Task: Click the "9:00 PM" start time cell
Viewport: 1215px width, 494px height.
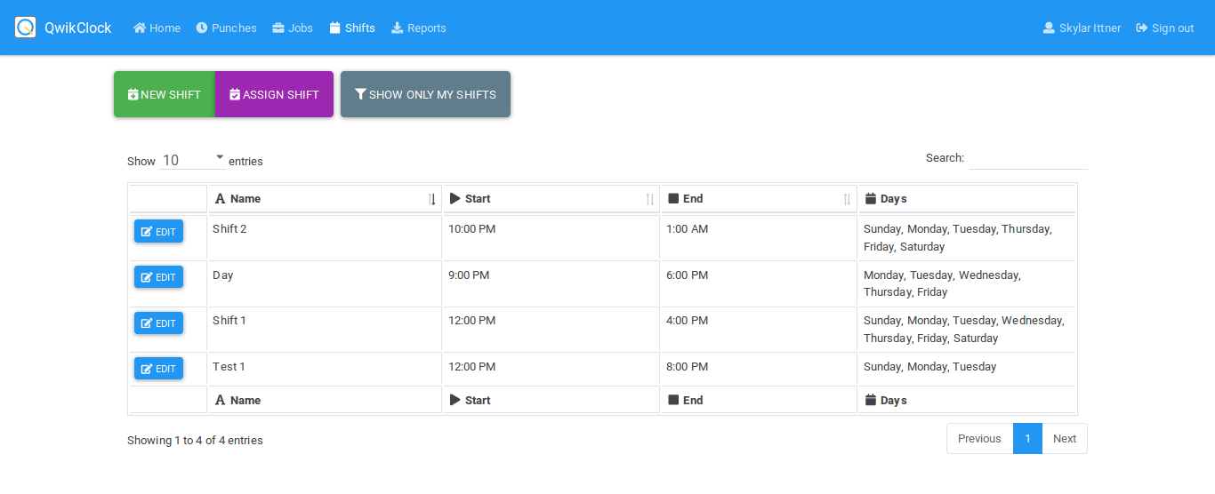Action: [x=551, y=283]
